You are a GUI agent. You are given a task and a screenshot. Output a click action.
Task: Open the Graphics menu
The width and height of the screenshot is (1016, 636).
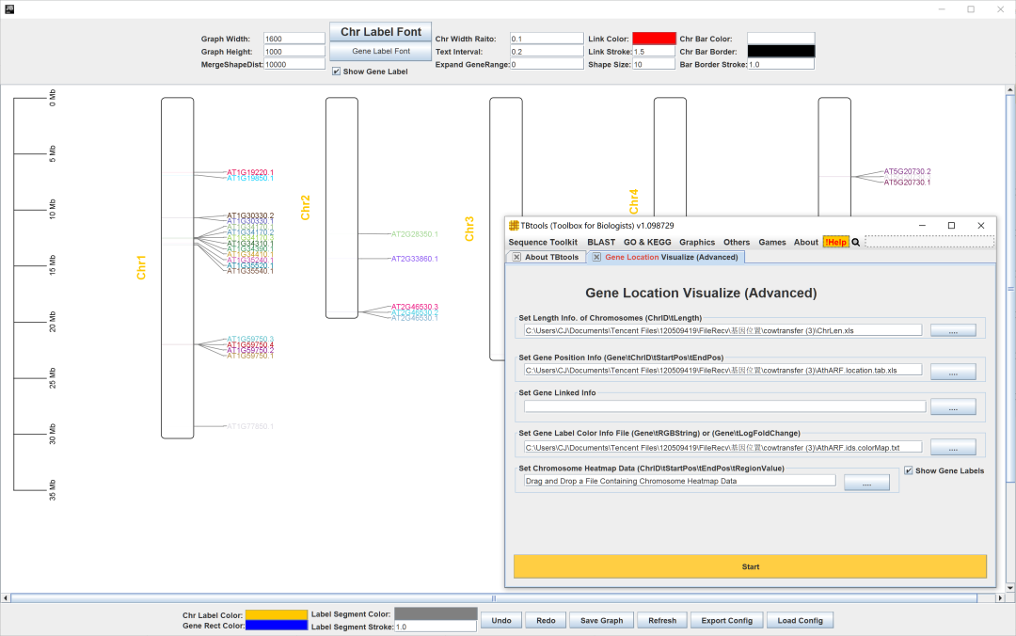(696, 242)
